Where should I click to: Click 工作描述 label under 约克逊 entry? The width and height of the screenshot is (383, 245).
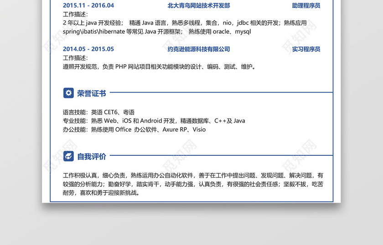tap(75, 58)
